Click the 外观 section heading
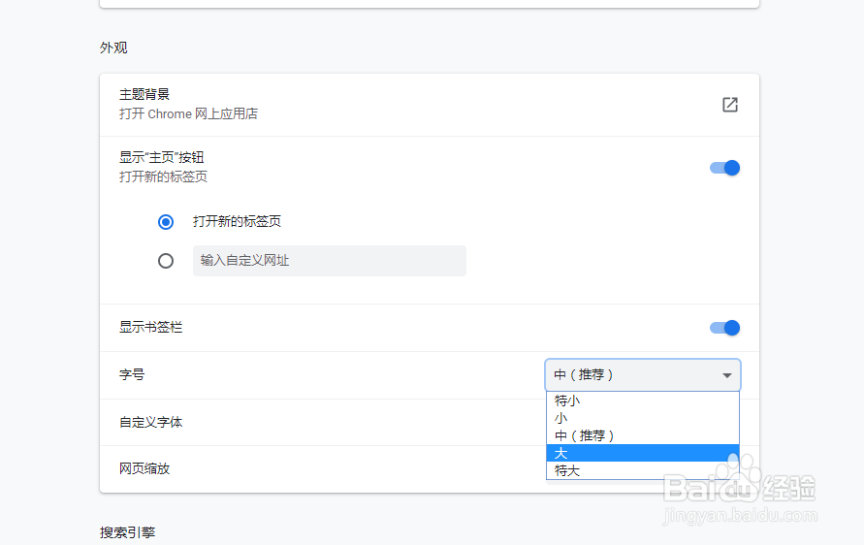864x545 pixels. (113, 48)
